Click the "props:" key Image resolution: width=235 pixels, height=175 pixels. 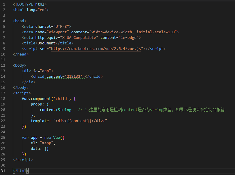(x=37, y=104)
